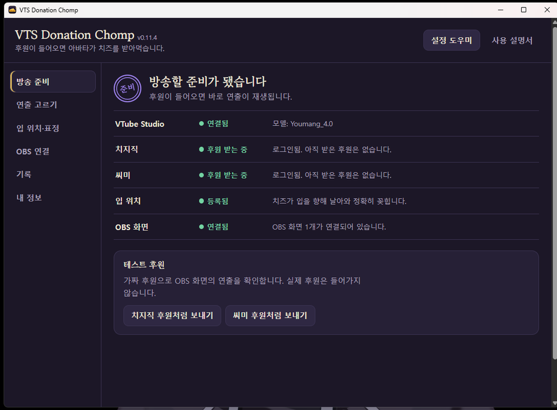The width and height of the screenshot is (557, 410).
Task: Maximize the VTS Donation Chomp window
Action: pos(523,10)
